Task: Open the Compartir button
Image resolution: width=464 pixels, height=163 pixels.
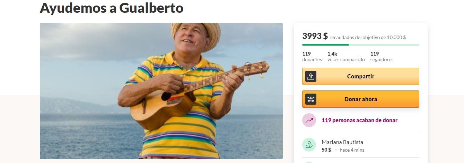Action: pyautogui.click(x=361, y=76)
